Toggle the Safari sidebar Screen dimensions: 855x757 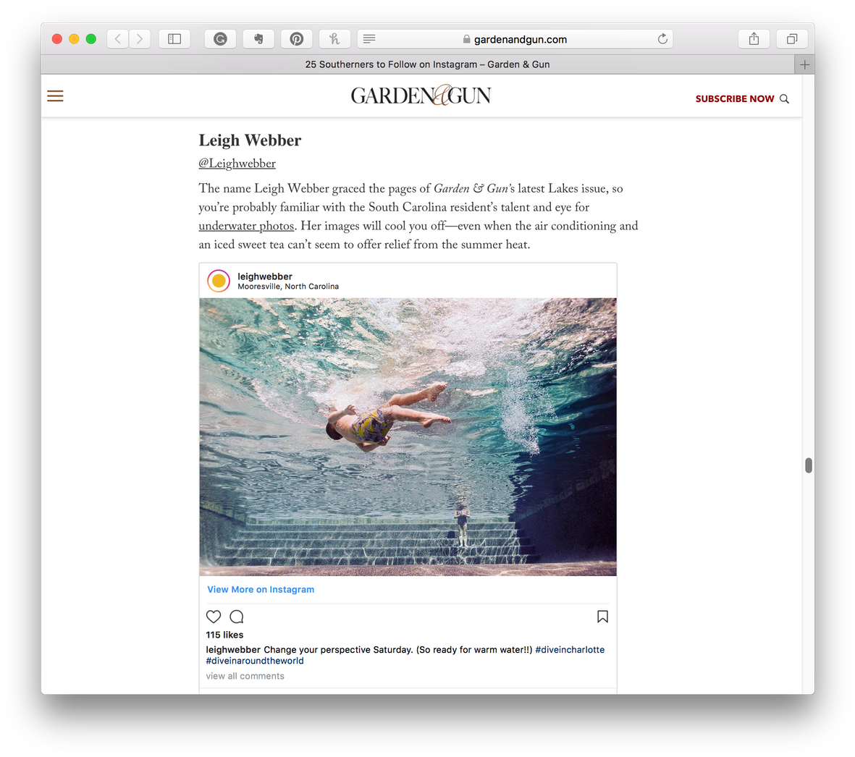[x=174, y=39]
